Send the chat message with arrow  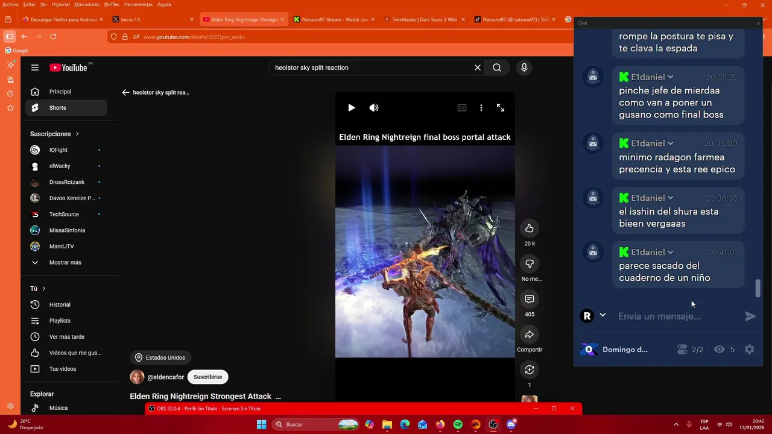coord(750,316)
